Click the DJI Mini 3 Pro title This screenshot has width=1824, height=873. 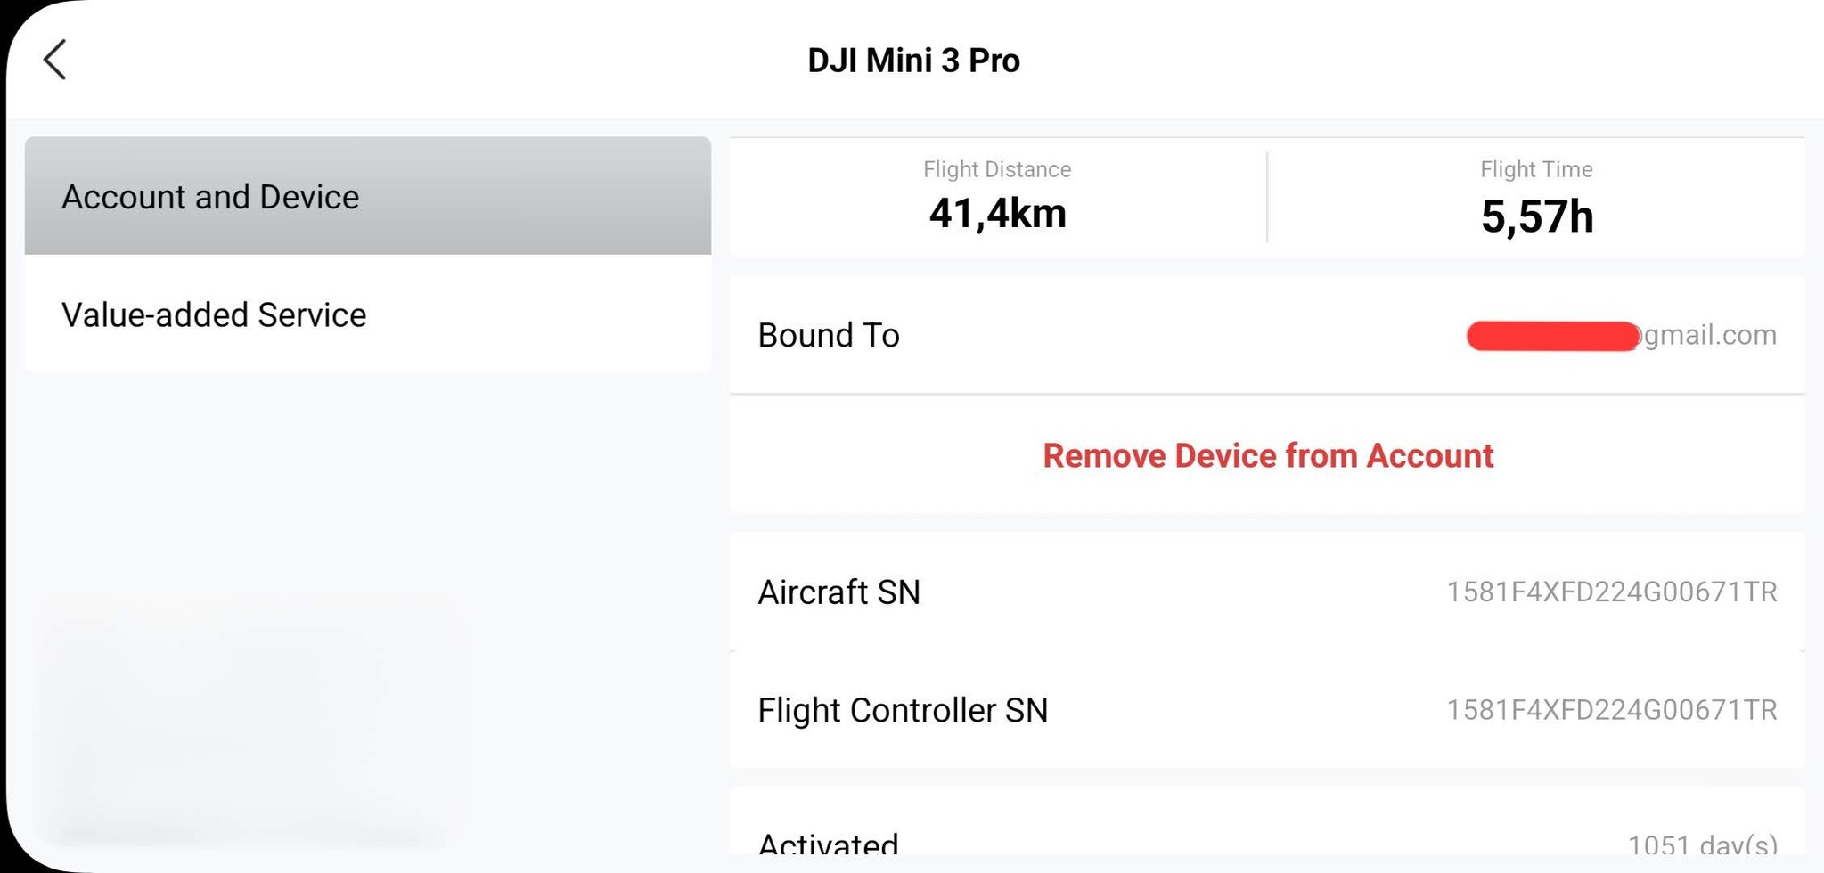[x=913, y=61]
